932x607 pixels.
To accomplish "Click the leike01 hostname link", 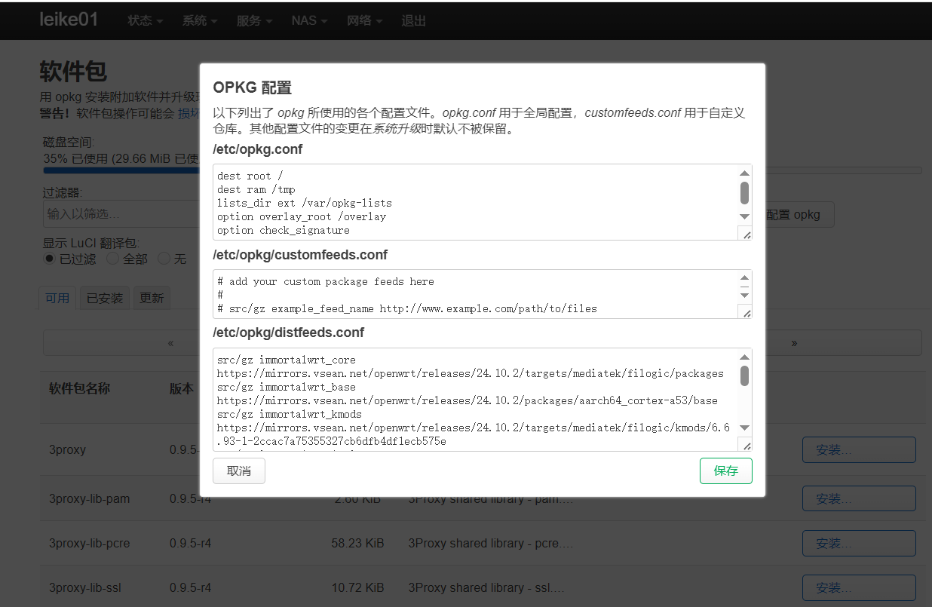I will [69, 19].
